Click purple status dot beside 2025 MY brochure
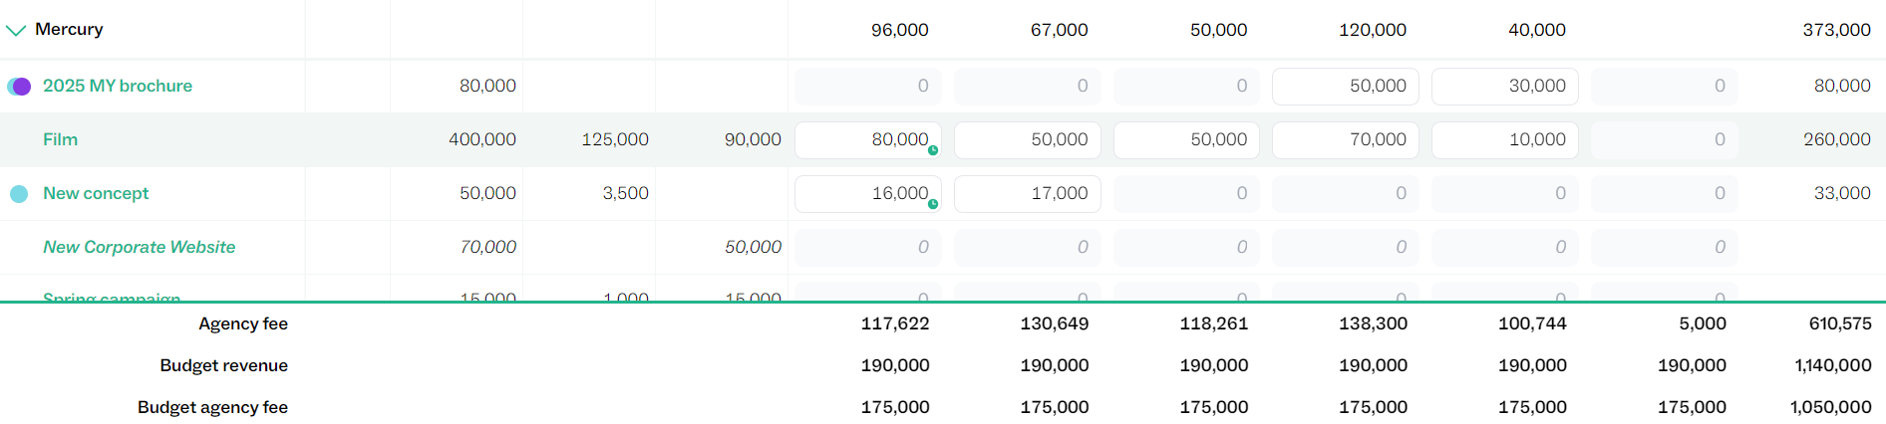1886x424 pixels. [x=20, y=87]
